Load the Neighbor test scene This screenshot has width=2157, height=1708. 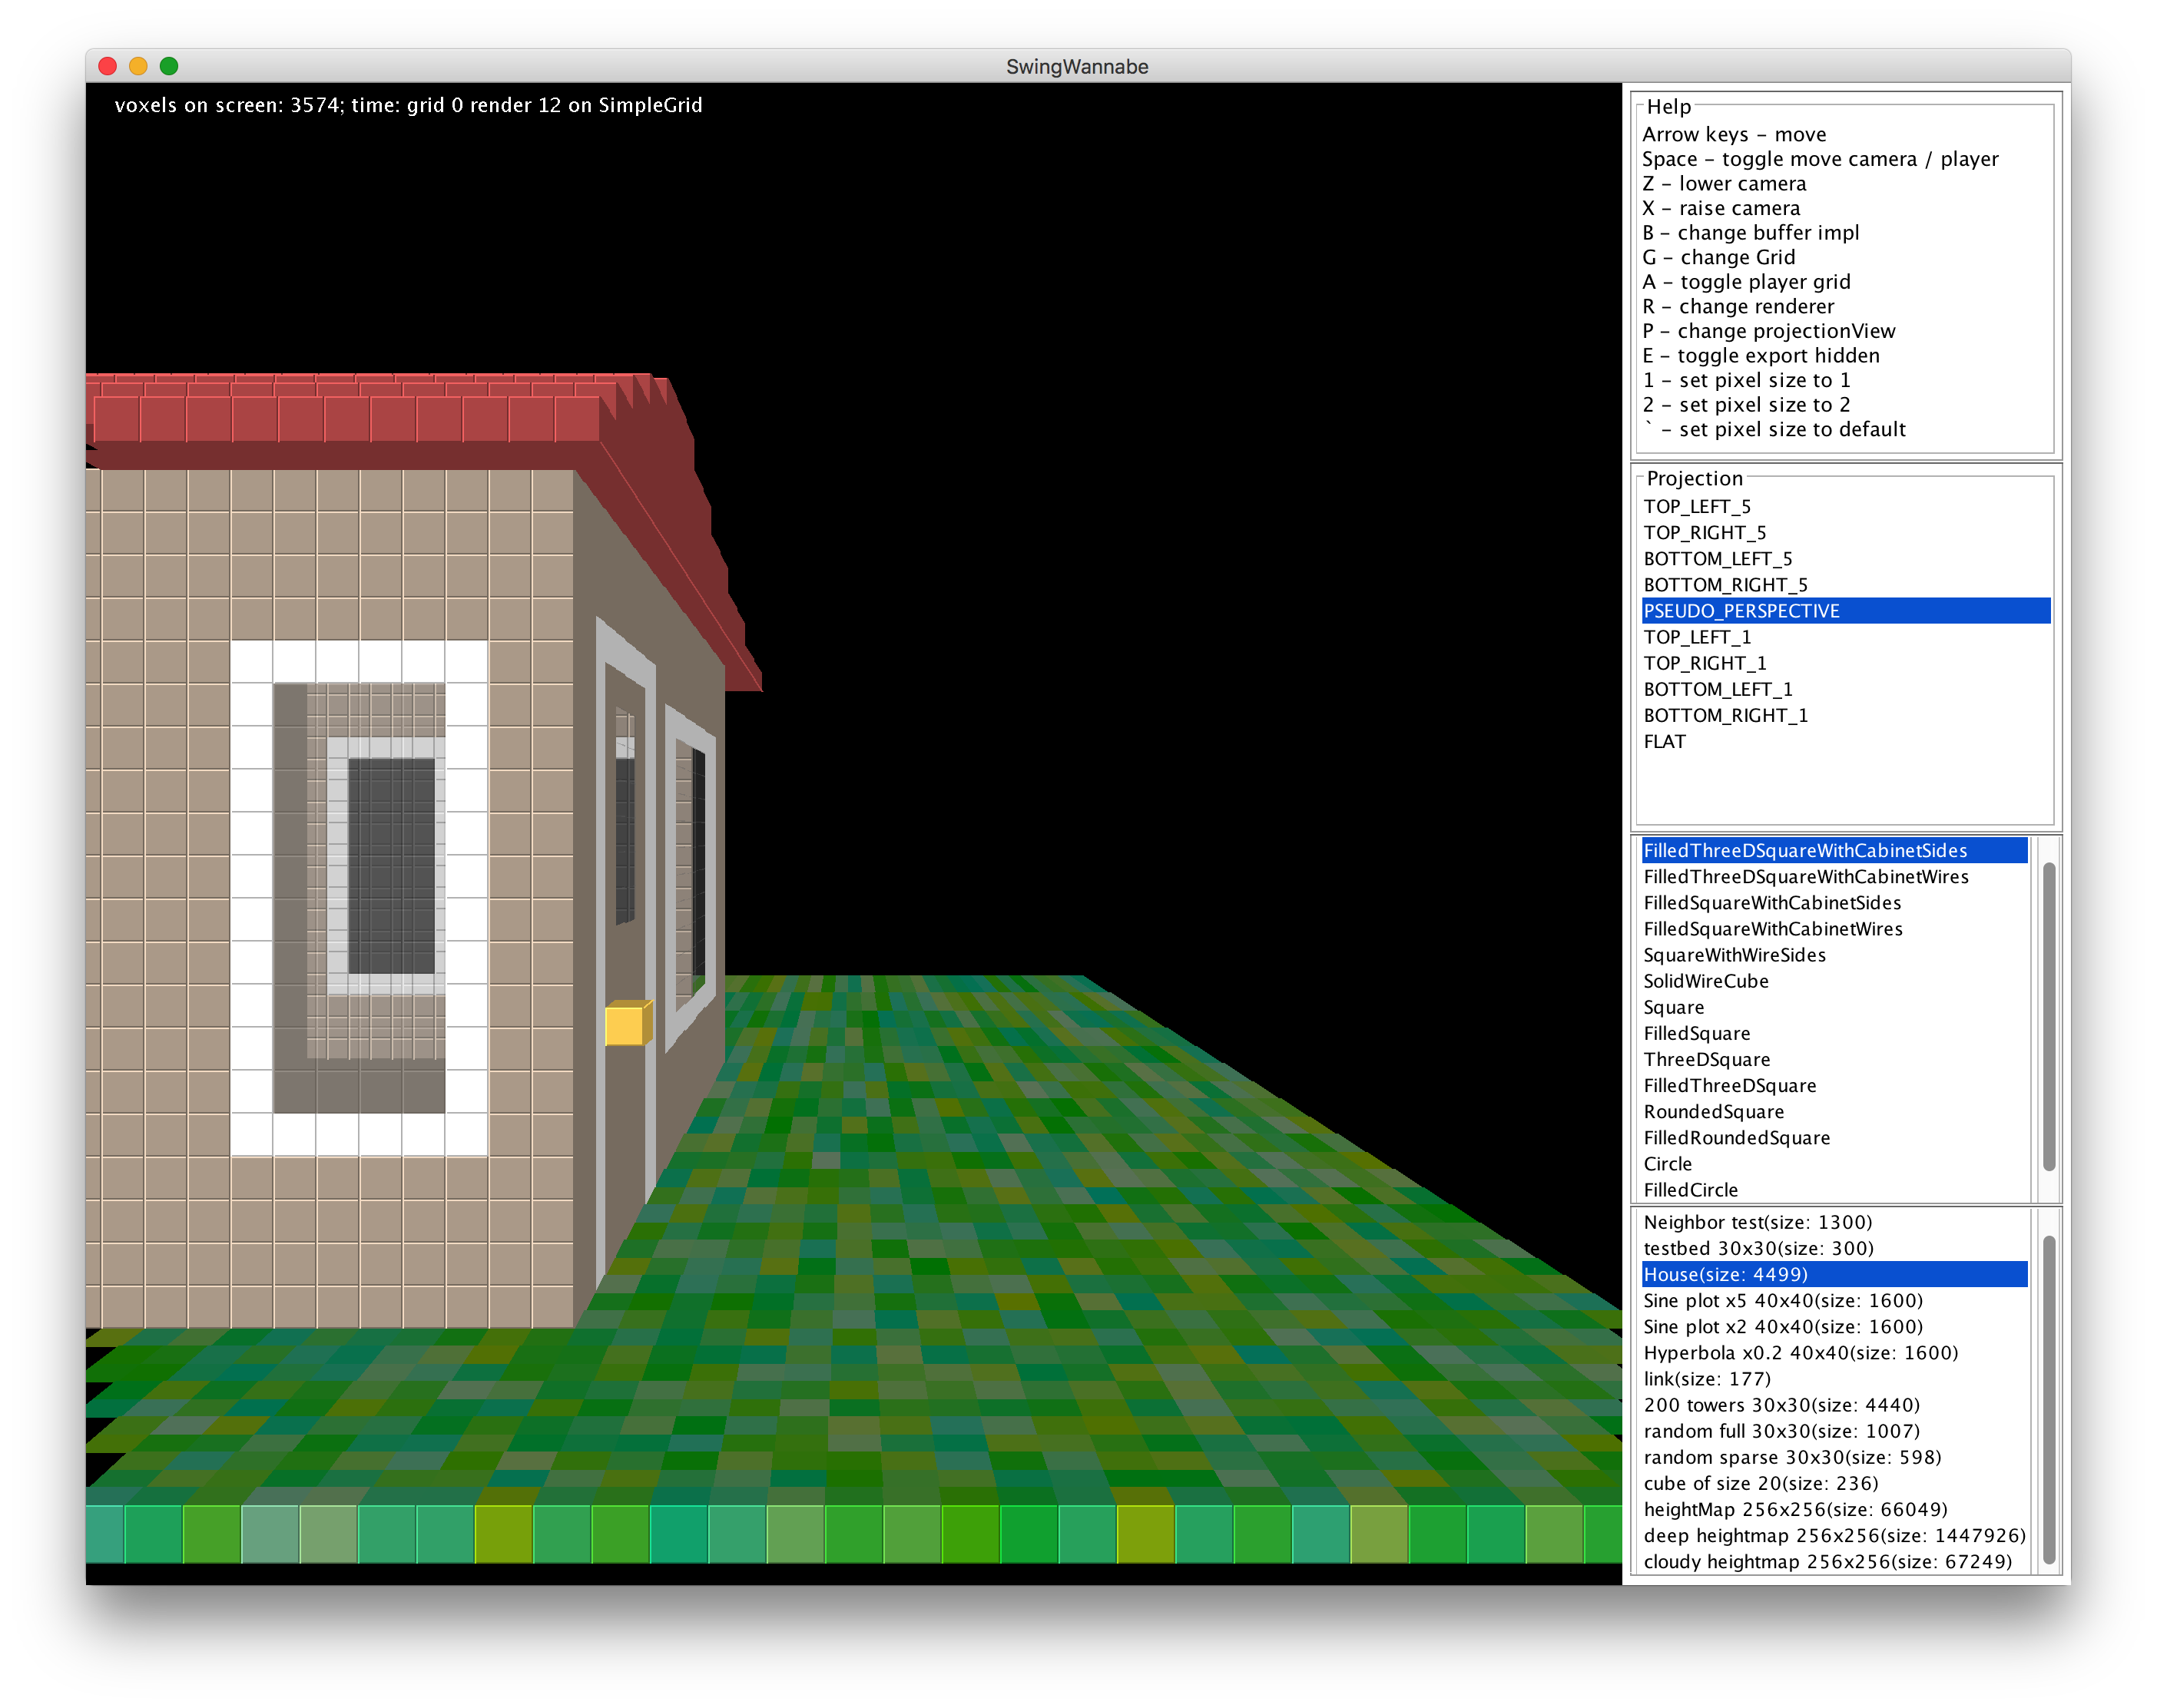1834,1221
